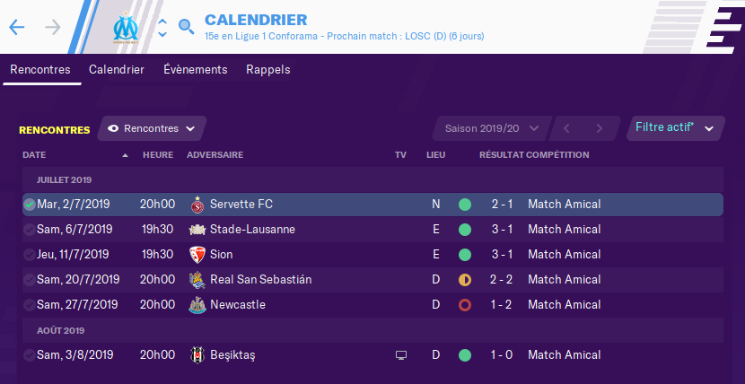
Task: Click the Newcastle club badge
Action: click(197, 305)
